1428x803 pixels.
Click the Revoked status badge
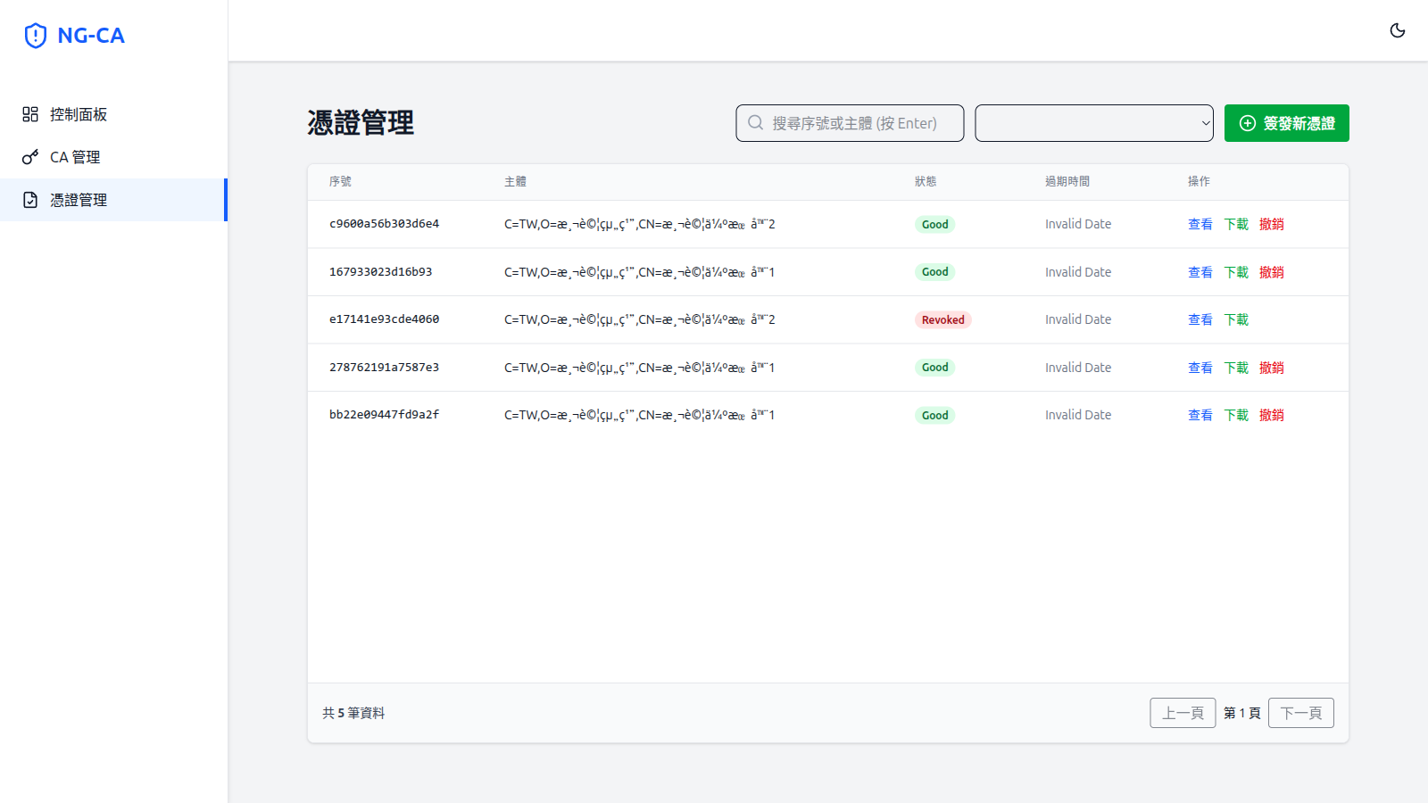click(942, 319)
